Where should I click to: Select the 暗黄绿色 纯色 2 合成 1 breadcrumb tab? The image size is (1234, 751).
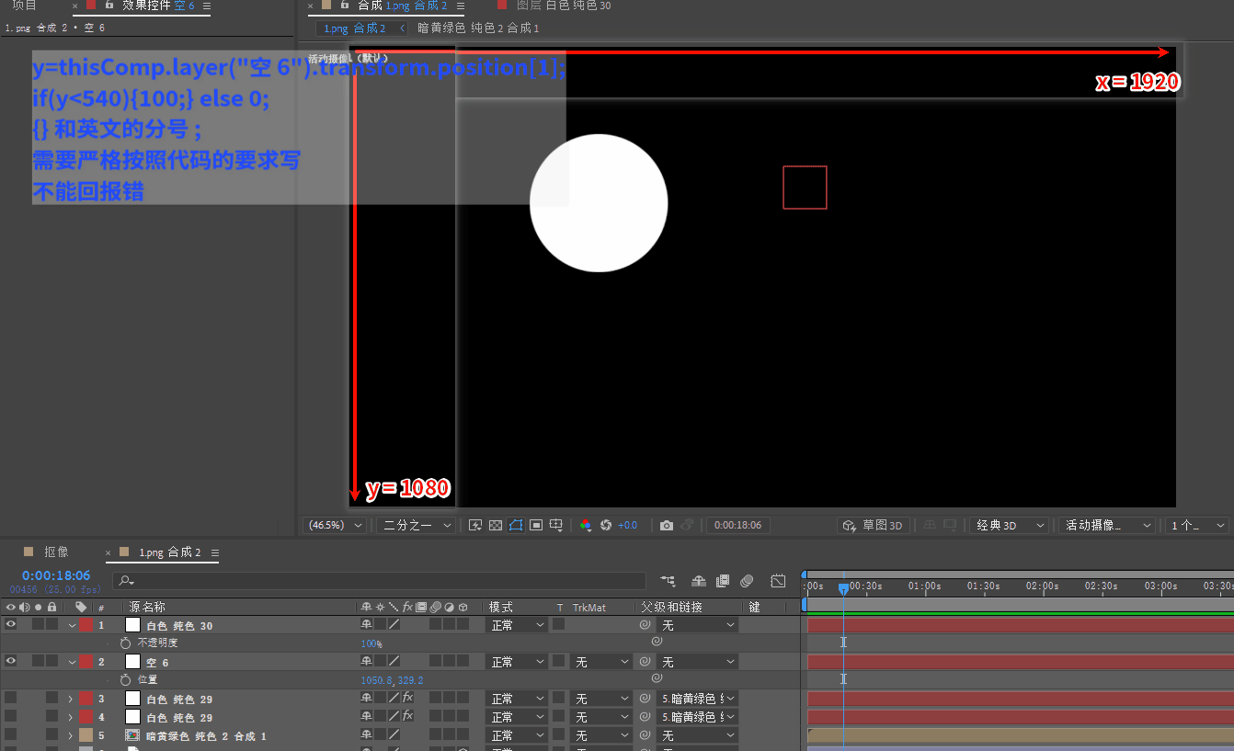coord(478,28)
